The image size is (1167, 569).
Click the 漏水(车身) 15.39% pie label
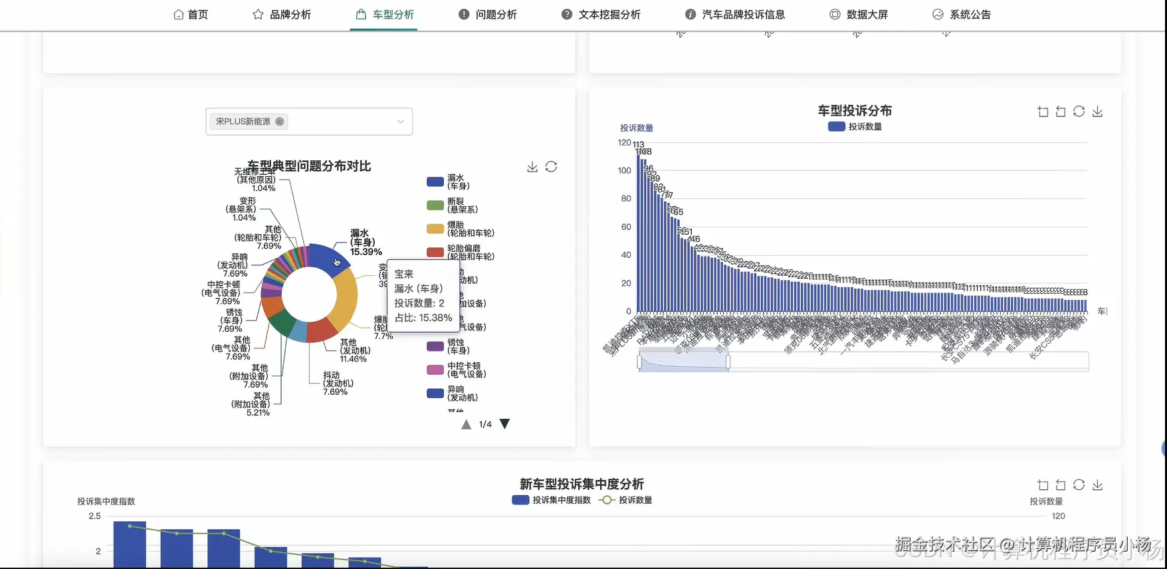(366, 243)
